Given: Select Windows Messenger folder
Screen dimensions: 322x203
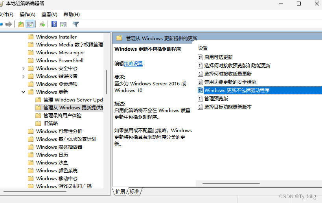Looking at the screenshot, I should (60, 53).
